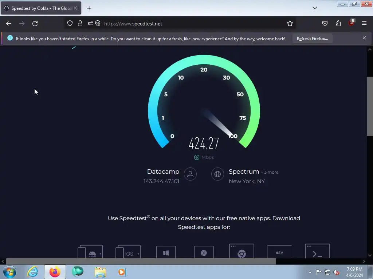This screenshot has height=279, width=373.
Task: Click the Refresh Firefox button
Action: 312,39
